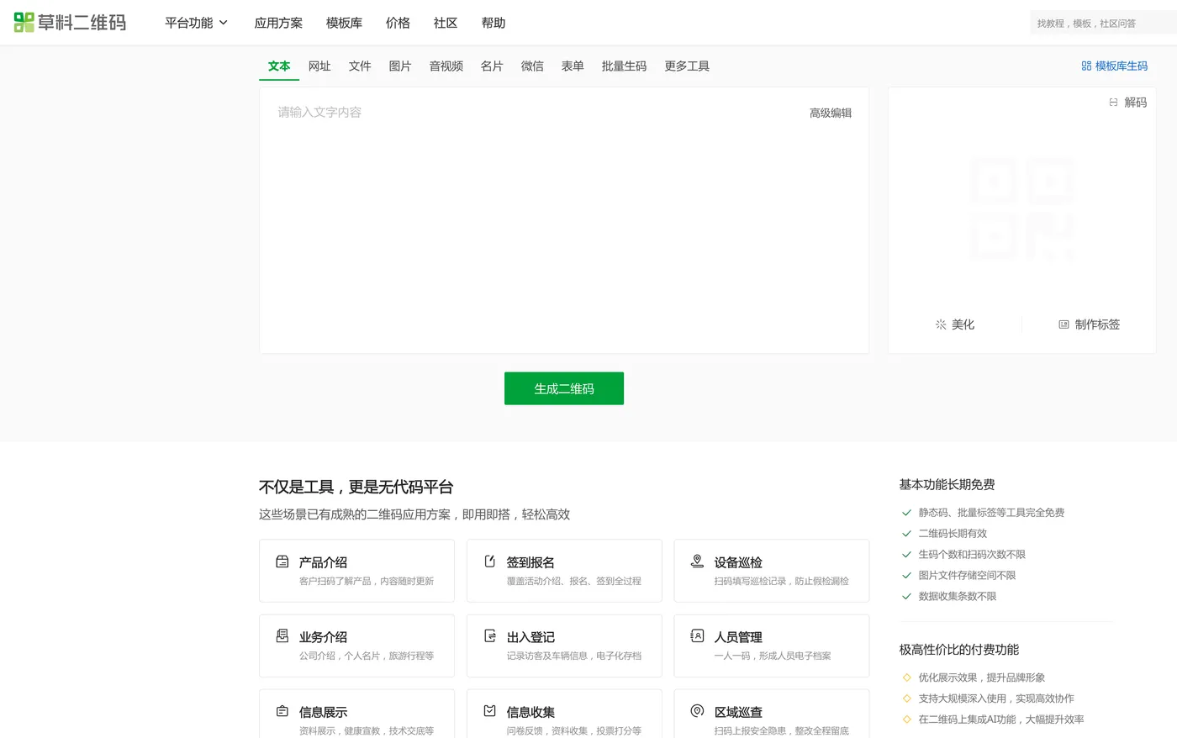
Task: Click checkmark beside 数据收集条数不限
Action: 906,597
